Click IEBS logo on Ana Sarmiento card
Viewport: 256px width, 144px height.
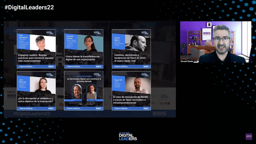tap(51, 66)
